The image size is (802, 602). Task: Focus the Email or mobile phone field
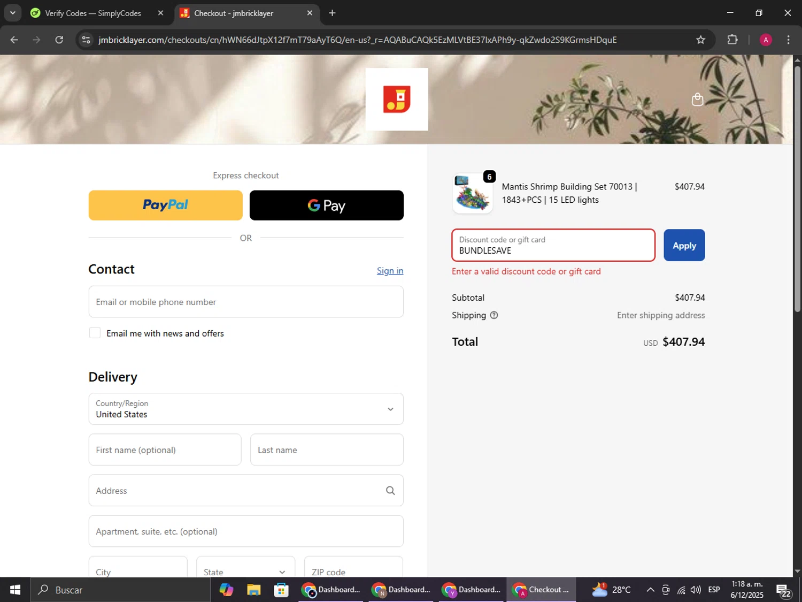coord(246,302)
